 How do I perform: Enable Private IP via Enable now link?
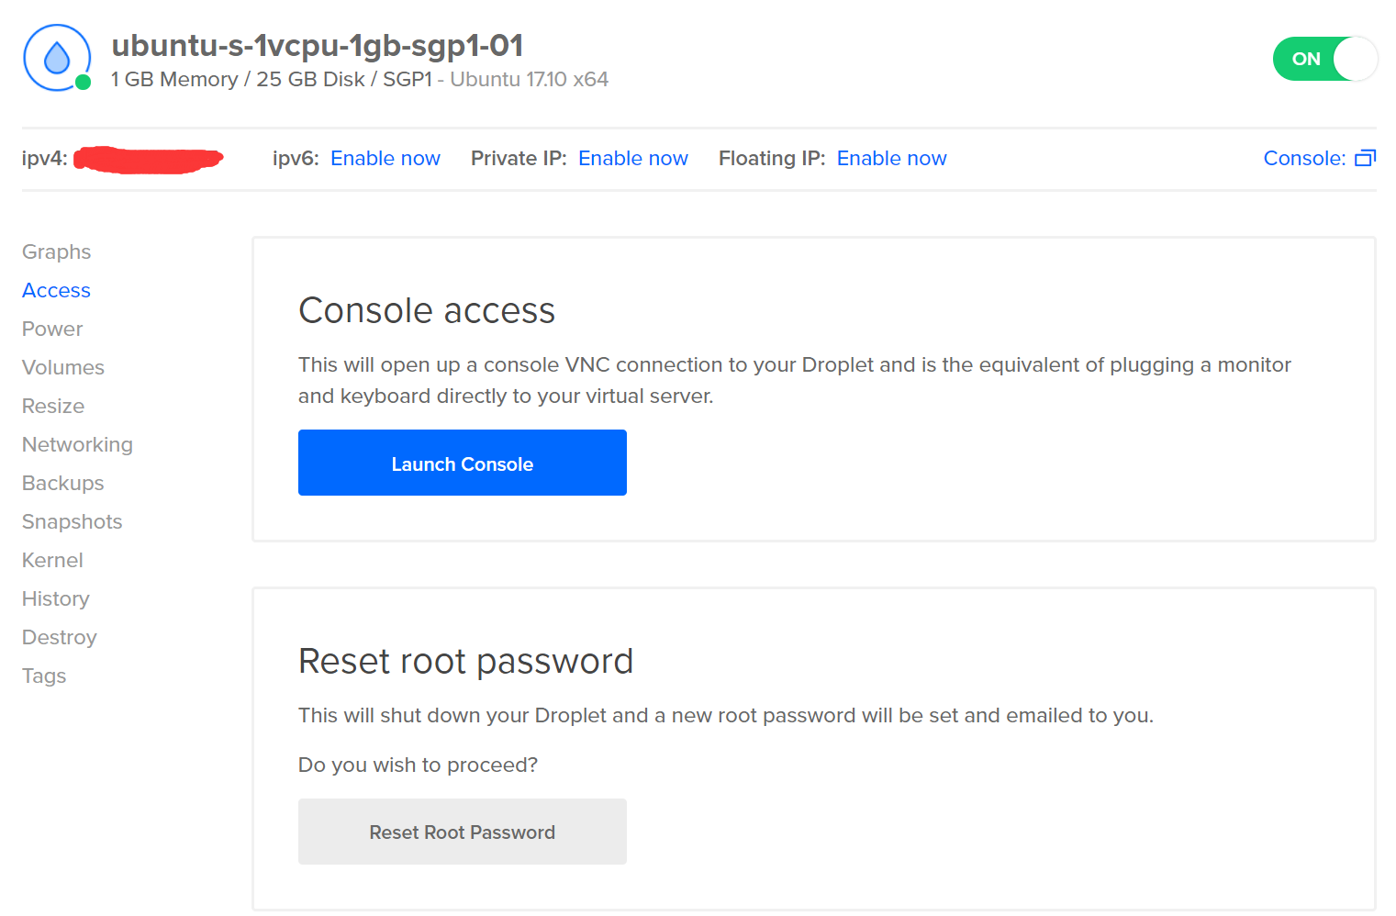pos(633,158)
